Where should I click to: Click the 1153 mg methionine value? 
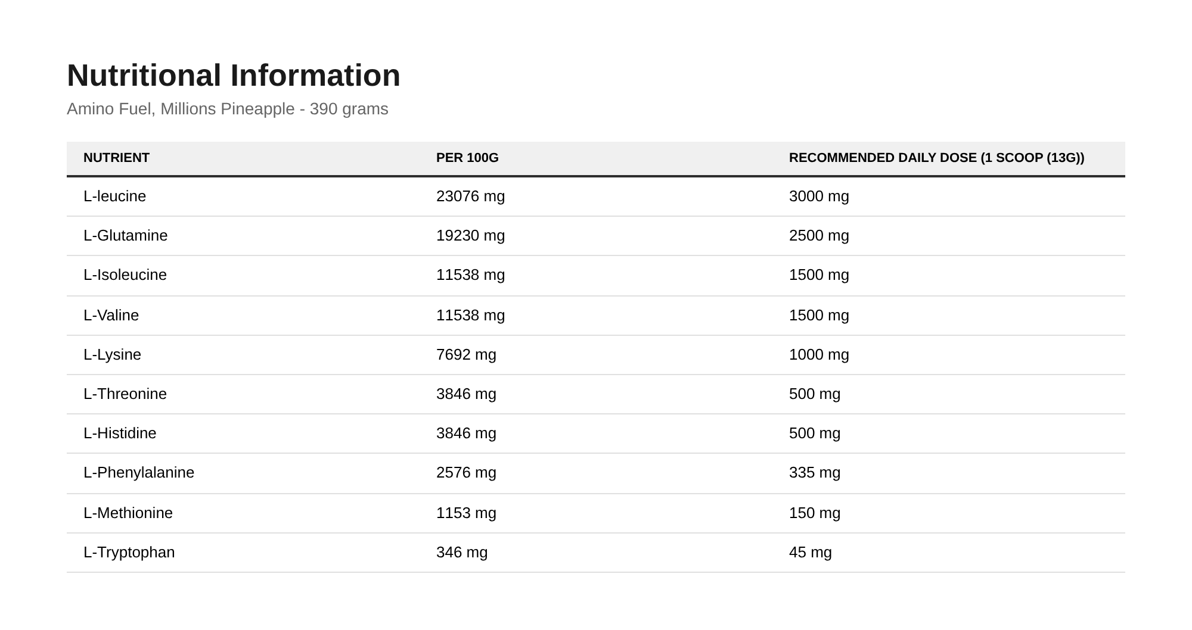466,513
